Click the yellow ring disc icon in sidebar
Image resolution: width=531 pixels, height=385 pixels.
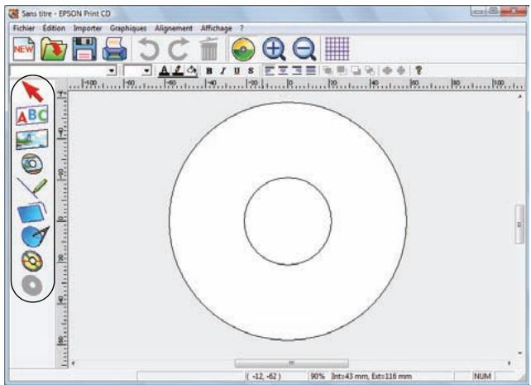click(x=31, y=261)
